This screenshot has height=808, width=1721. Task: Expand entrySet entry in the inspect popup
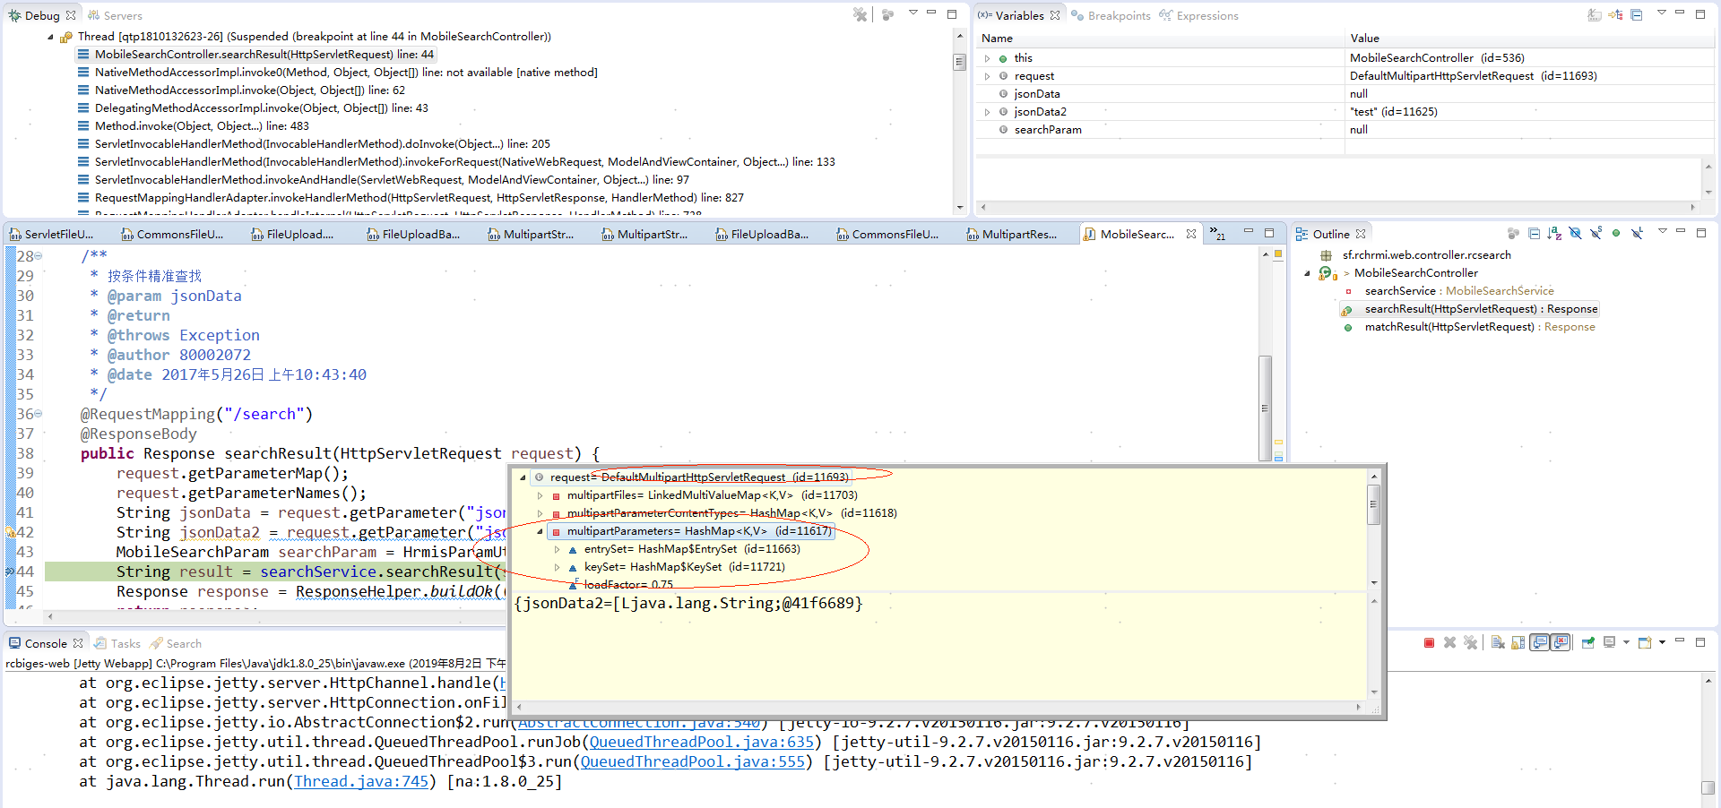click(557, 549)
